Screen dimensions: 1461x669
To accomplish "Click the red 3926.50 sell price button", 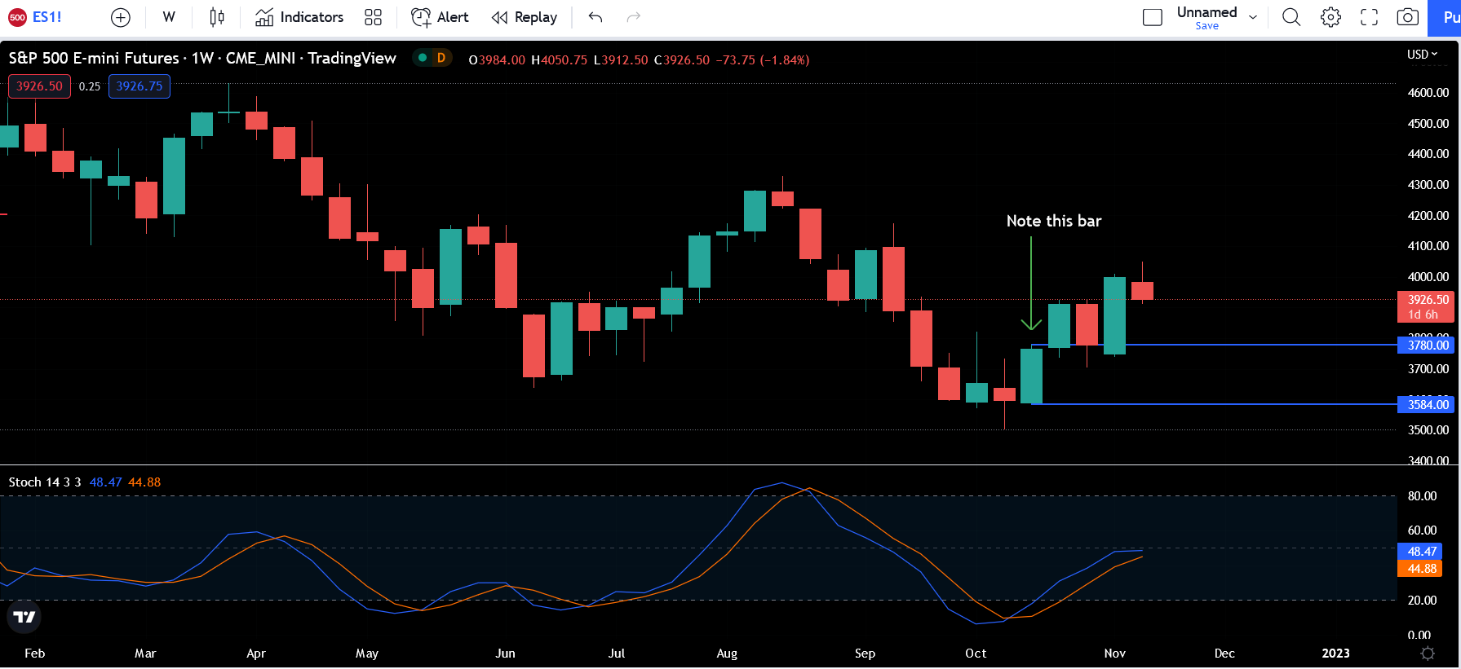I will click(39, 86).
